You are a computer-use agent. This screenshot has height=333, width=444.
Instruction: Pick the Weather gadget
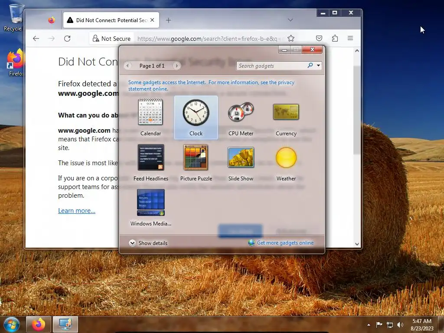286,163
